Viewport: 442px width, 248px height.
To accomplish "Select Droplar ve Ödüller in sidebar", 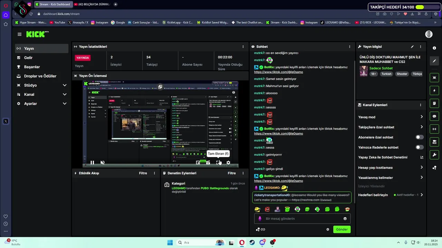I will tap(41, 76).
